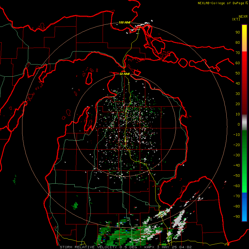The height and width of the screenshot is (249, 249).
Task: Click the -90 knot scale label
Action: click(x=237, y=217)
